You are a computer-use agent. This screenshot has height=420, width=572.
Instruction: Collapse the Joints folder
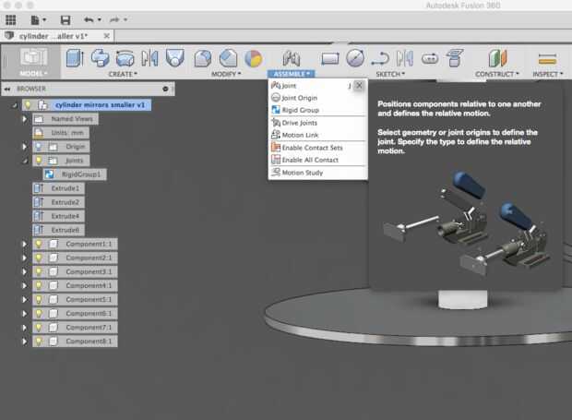(x=24, y=161)
